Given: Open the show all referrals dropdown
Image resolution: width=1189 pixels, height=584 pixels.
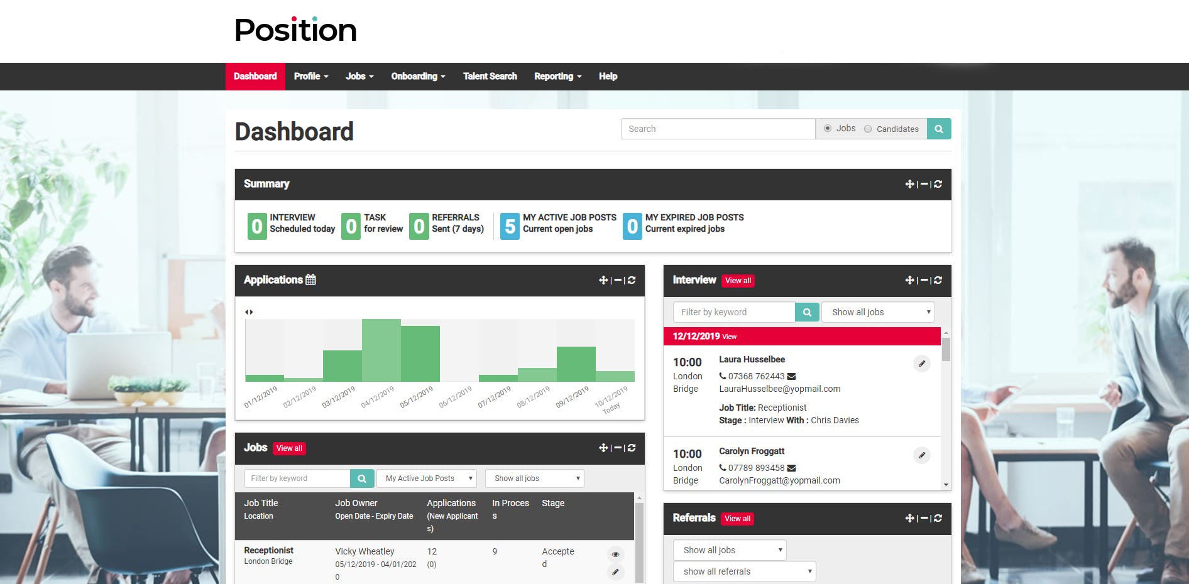Looking at the screenshot, I should pos(744,571).
